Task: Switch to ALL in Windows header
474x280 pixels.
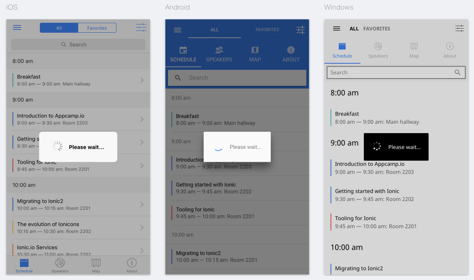Action: point(354,29)
